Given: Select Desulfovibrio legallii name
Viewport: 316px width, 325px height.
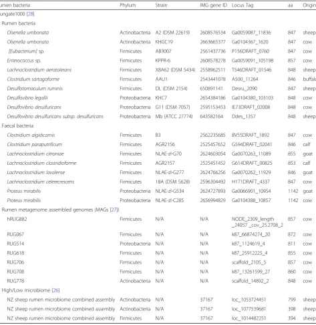Looking at the screenshot, I should pos(27,98).
